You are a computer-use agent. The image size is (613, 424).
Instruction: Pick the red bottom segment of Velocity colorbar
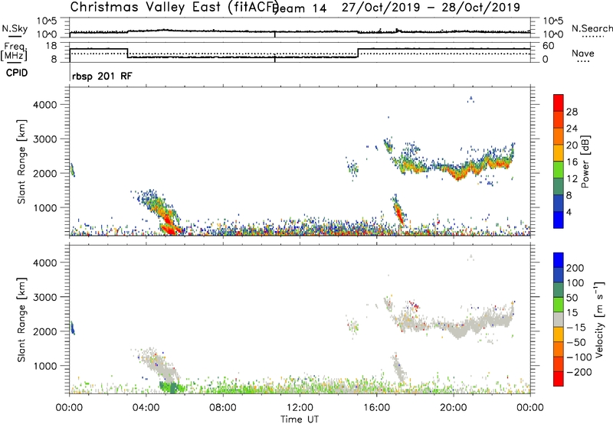[559, 379]
